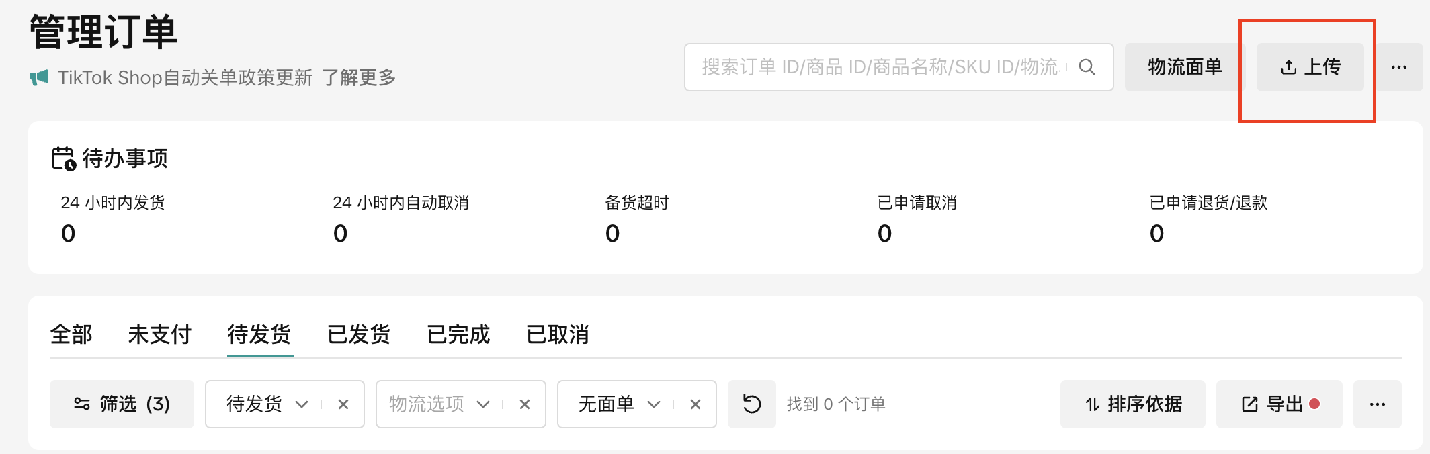Click the order search input field
The image size is (1430, 454).
(x=880, y=67)
